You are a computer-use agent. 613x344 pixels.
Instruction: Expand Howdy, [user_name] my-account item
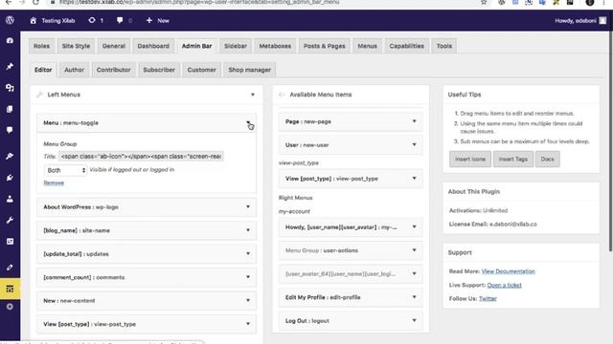click(414, 227)
